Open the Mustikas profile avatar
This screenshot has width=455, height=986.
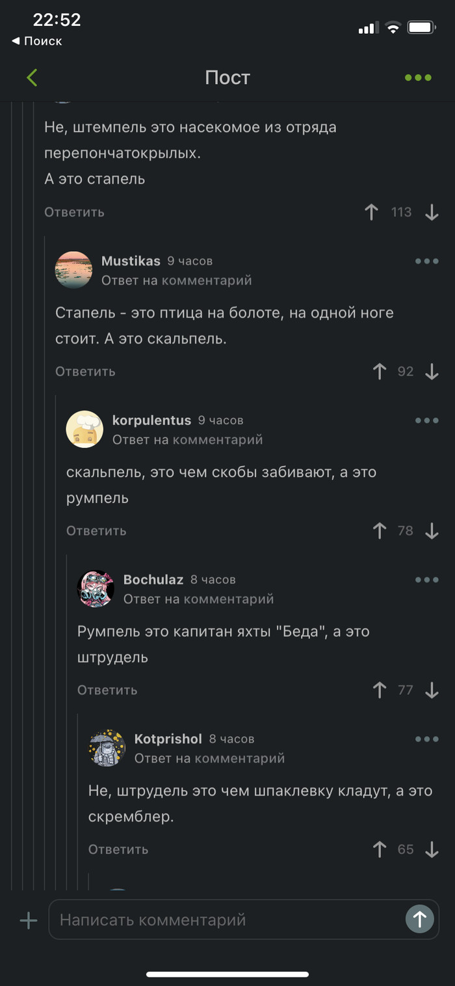pos(73,270)
